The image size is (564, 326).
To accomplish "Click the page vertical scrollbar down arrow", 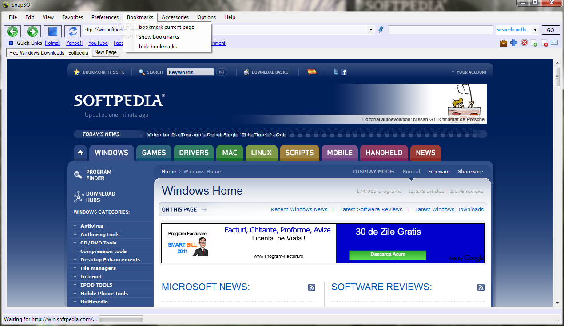I will coord(557,303).
